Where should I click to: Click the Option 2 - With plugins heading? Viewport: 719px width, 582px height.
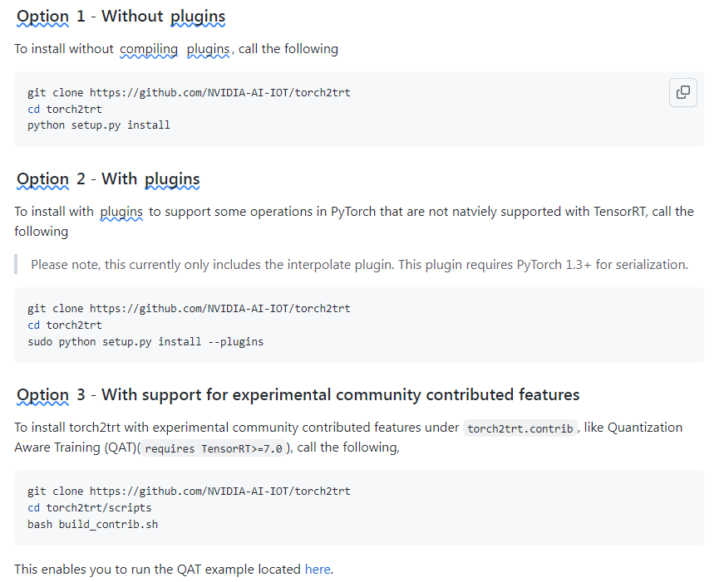tap(108, 179)
